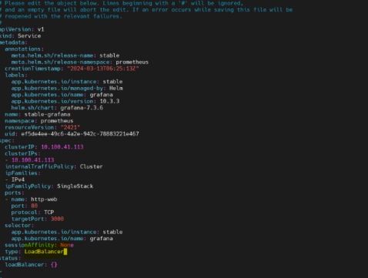Click the managed-by value Helm

pyautogui.click(x=116, y=88)
